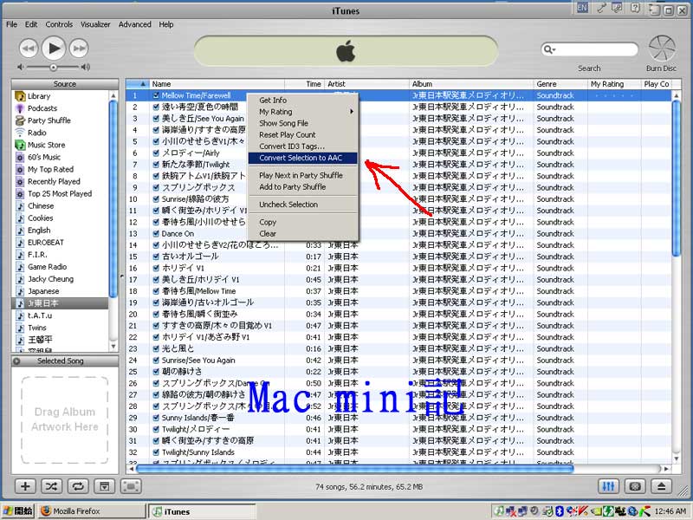Create a new playlist with the plus icon
The width and height of the screenshot is (693, 520).
point(24,487)
